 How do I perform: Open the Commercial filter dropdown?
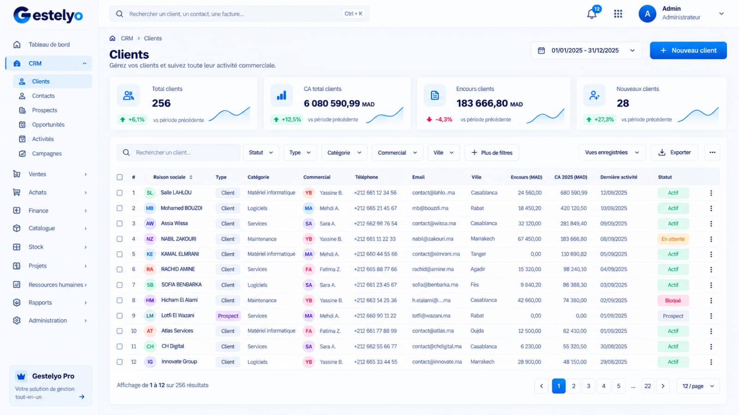397,153
